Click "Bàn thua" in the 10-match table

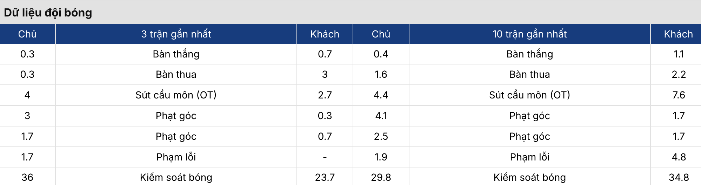[529, 74]
